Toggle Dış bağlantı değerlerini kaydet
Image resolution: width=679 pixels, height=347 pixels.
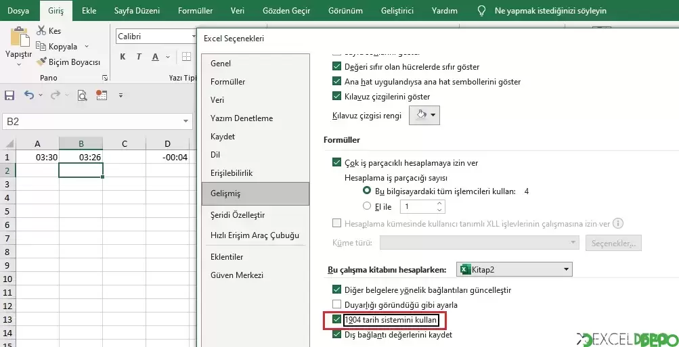(336, 334)
